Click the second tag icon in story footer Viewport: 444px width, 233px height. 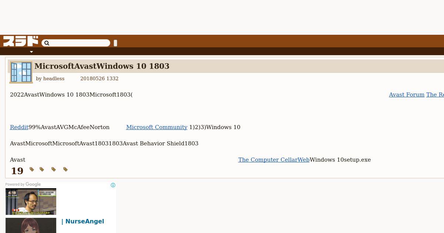pyautogui.click(x=42, y=169)
